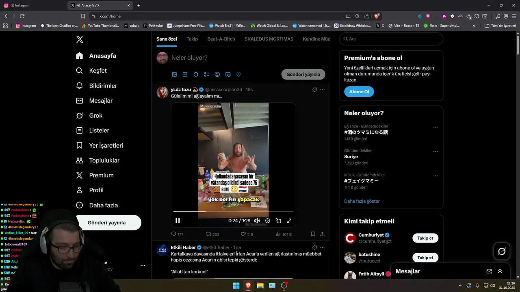Image resolution: width=520 pixels, height=292 pixels.
Task: Schedule the post icon
Action: 228,75
